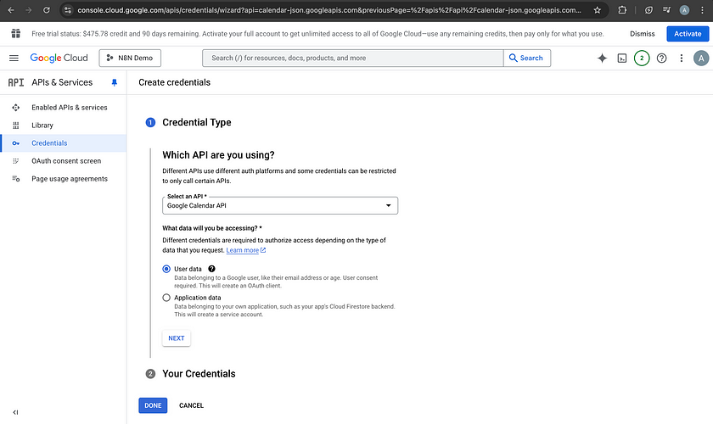Open notifications badge showing 2
Screen dimensions: 713x424
pyautogui.click(x=642, y=59)
